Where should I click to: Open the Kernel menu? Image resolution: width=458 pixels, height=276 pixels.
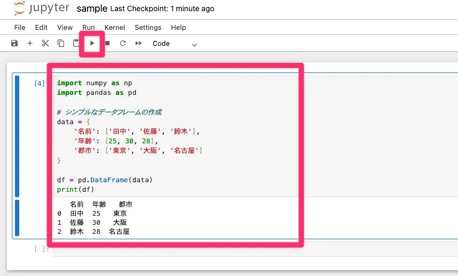coord(115,27)
